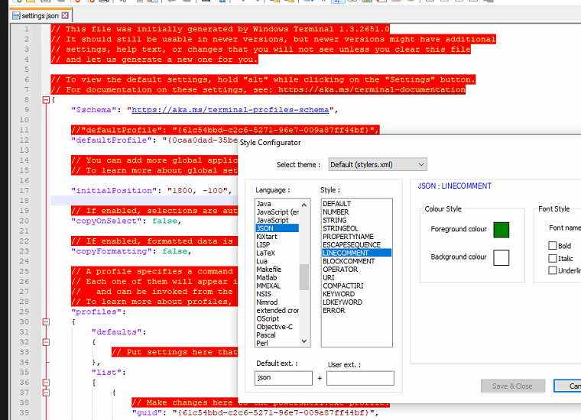The height and width of the screenshot is (420, 581).
Task: Select the STRING style
Action: click(x=335, y=220)
